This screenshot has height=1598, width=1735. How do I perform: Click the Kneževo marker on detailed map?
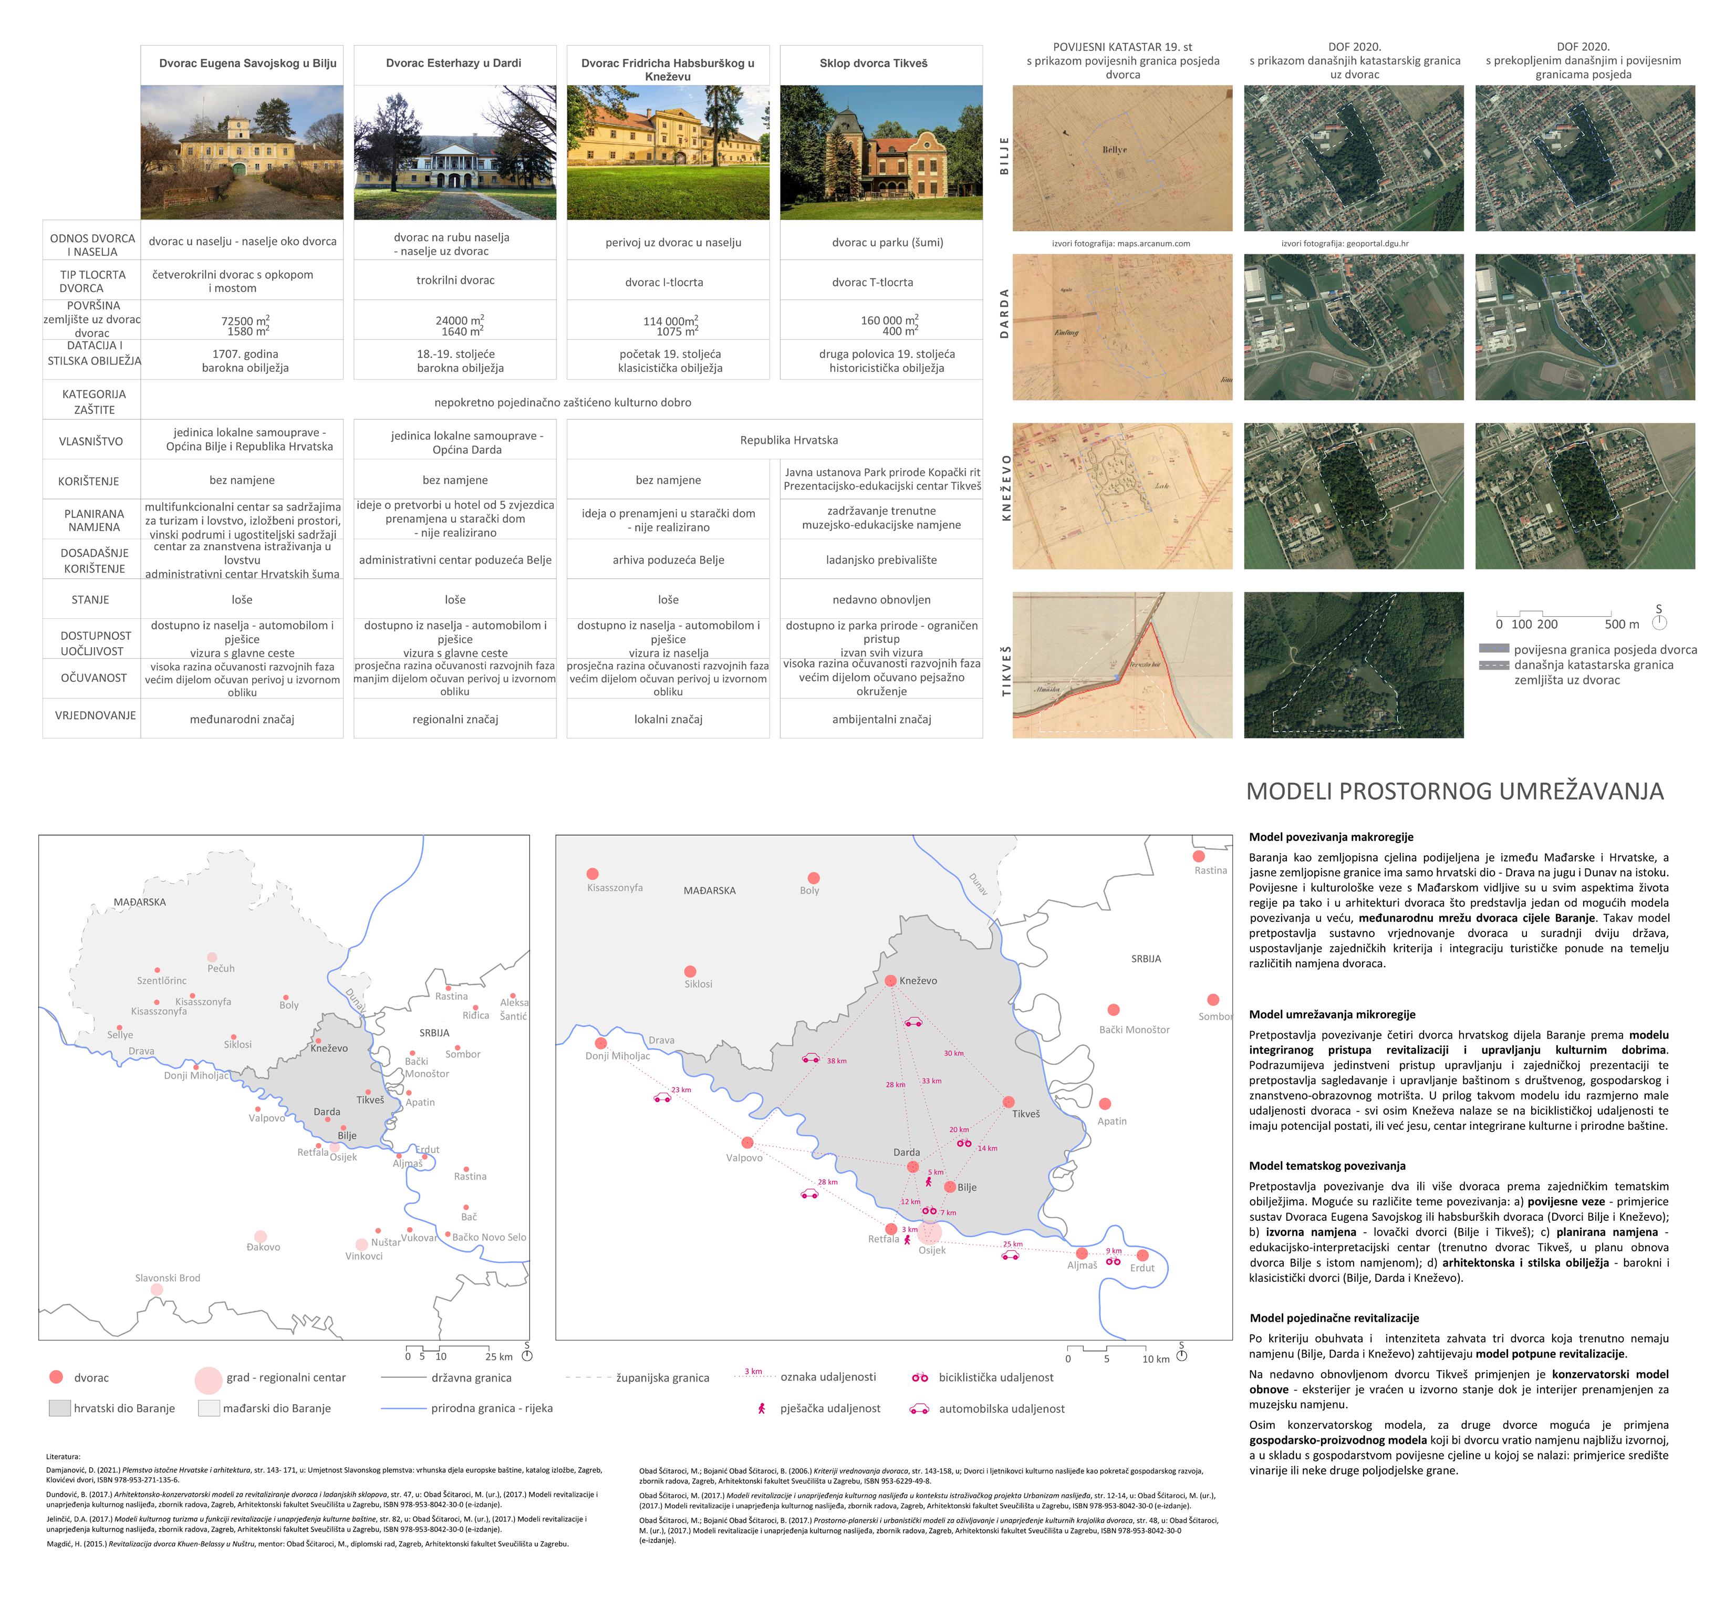pos(890,981)
